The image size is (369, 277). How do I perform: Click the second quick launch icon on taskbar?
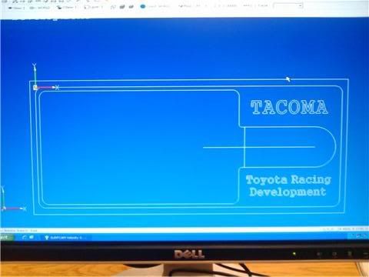[32, 238]
